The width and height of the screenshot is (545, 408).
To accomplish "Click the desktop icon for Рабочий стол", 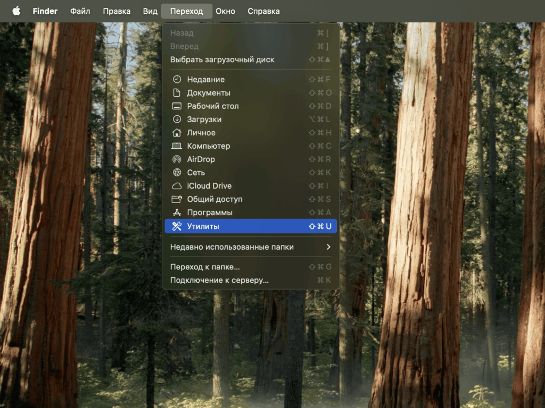I will coord(177,106).
